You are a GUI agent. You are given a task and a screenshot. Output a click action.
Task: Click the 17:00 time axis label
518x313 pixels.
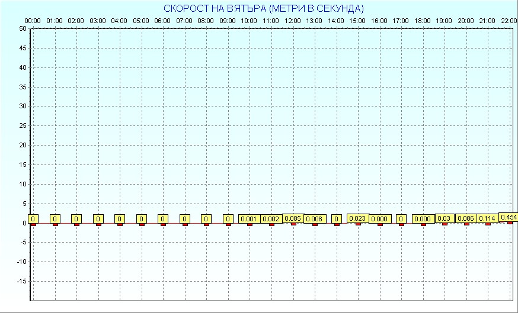(x=401, y=21)
